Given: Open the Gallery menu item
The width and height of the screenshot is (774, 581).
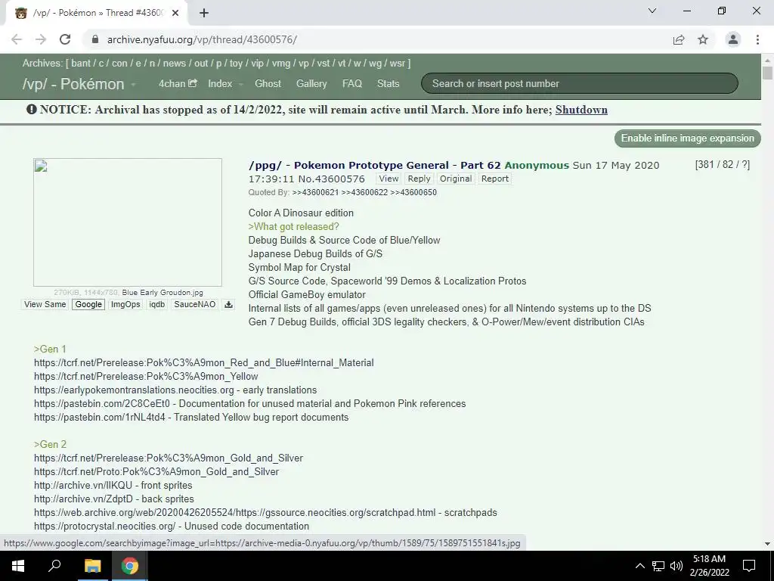Looking at the screenshot, I should pos(311,83).
